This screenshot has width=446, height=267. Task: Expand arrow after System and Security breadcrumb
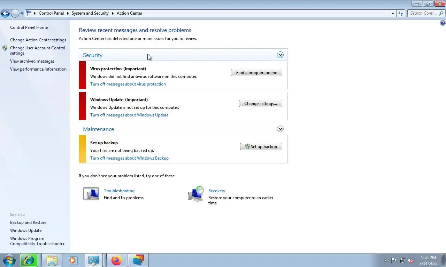coord(113,13)
